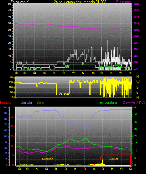The width and height of the screenshot is (146, 174).
Task: Click the wind direction 'S' compass label
Action: (x=137, y=87)
